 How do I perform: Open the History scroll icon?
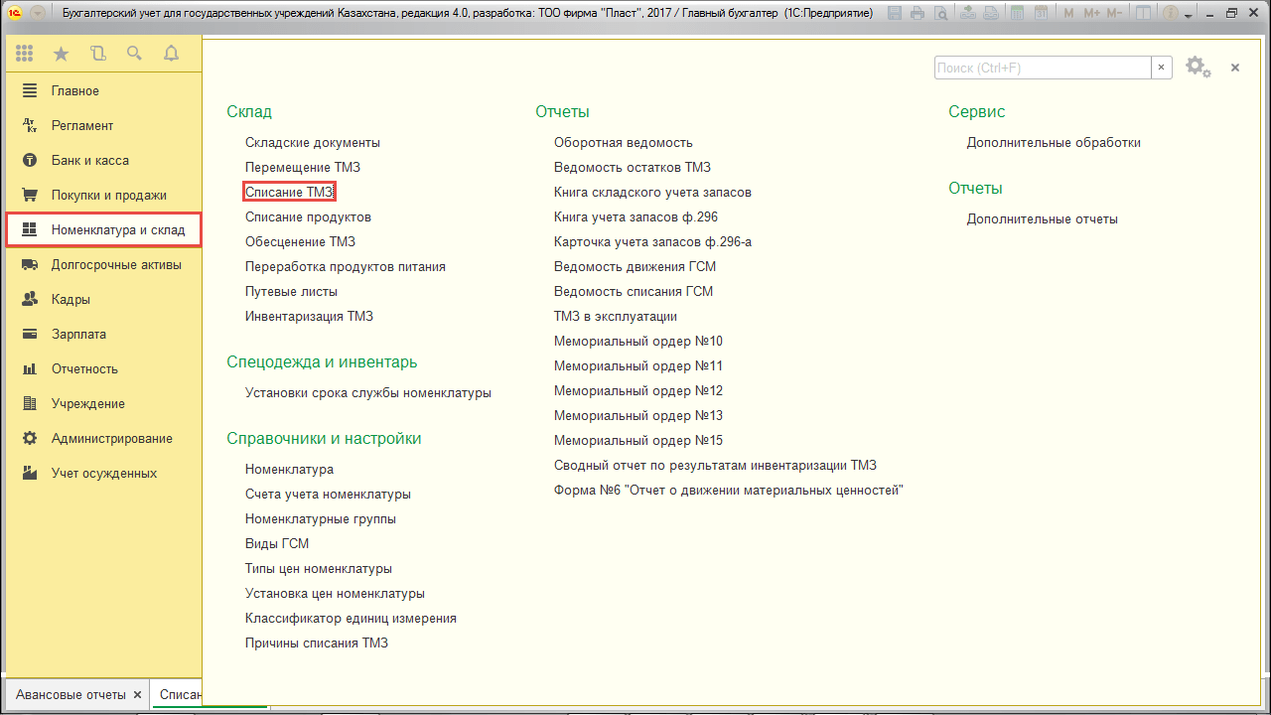97,54
